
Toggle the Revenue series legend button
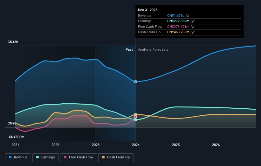point(18,157)
